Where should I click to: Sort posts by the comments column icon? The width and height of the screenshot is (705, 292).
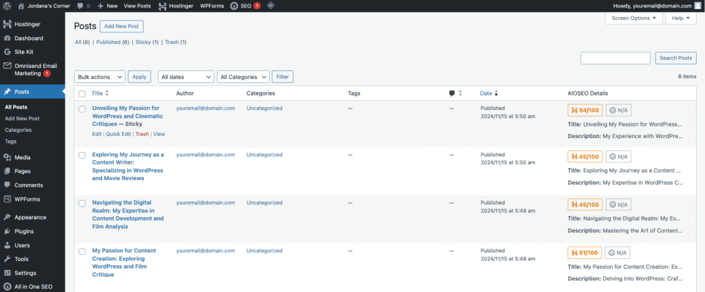pyautogui.click(x=452, y=93)
